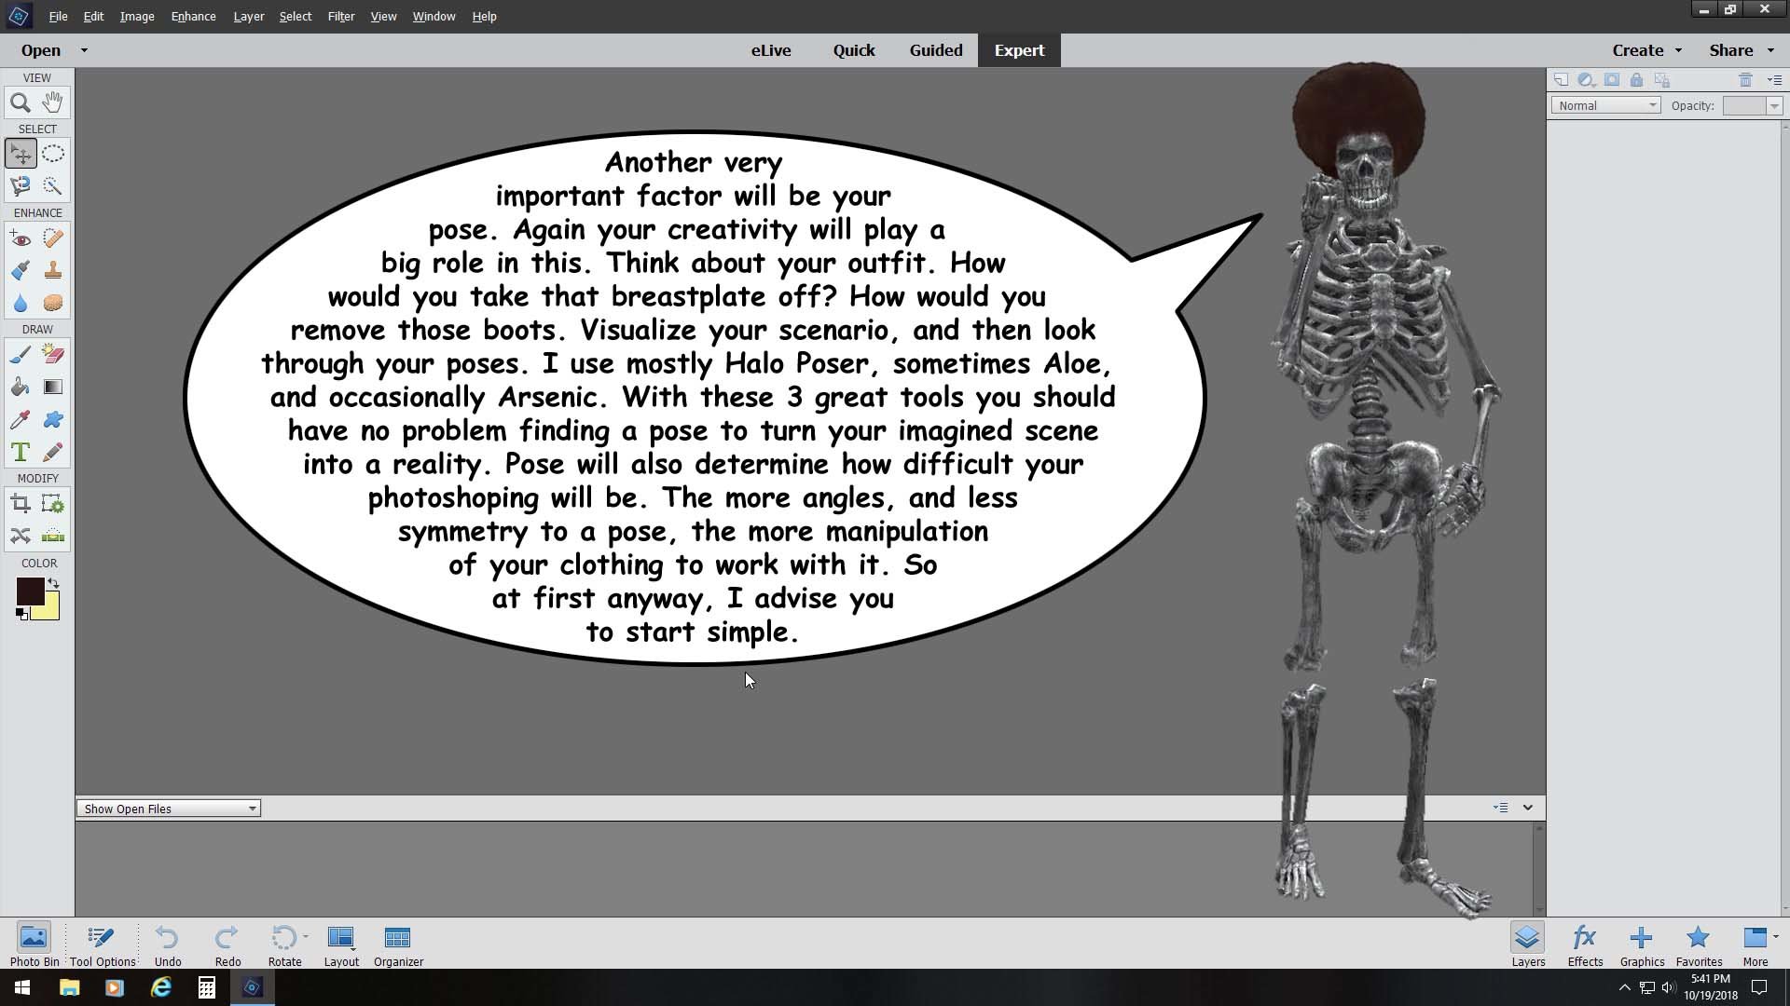This screenshot has height=1006, width=1790.
Task: Open the Opacity slider dropdown arrow
Action: tap(1774, 106)
